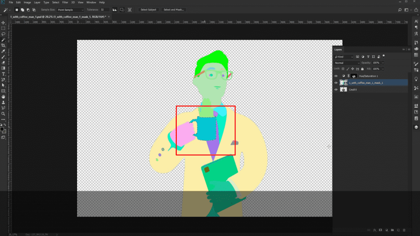Screen dimensions: 420x236
Task: Select the Brush tool
Action: (x=3, y=57)
